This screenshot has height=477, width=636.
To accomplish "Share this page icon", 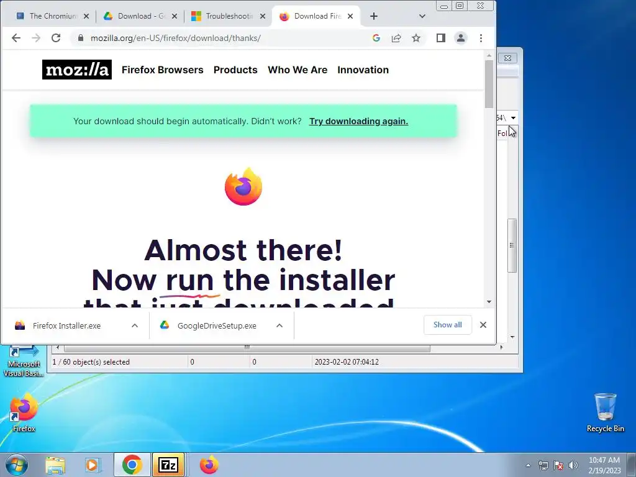I will click(x=396, y=38).
